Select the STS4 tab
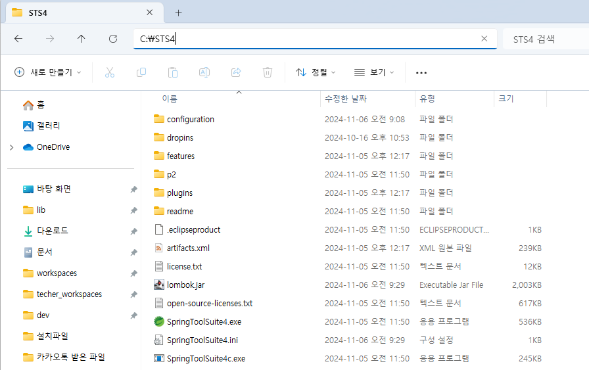 [85, 12]
